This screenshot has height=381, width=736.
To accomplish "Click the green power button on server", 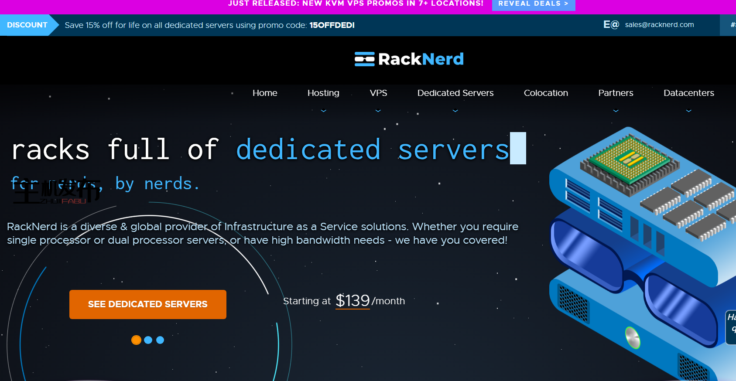I will point(632,337).
